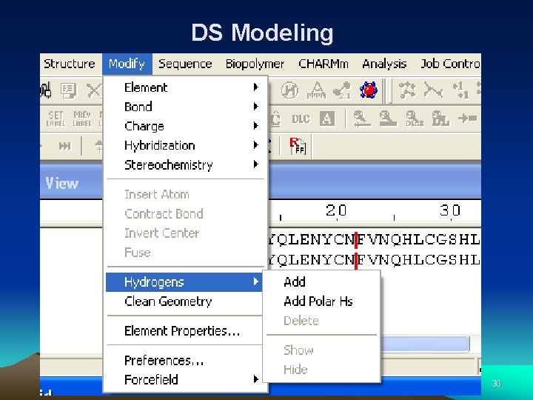Open the Biopolymer menu
533x400 pixels.
click(255, 64)
